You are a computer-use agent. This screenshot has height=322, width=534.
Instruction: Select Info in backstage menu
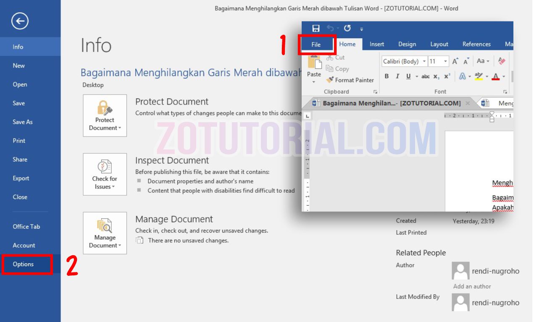pos(30,47)
